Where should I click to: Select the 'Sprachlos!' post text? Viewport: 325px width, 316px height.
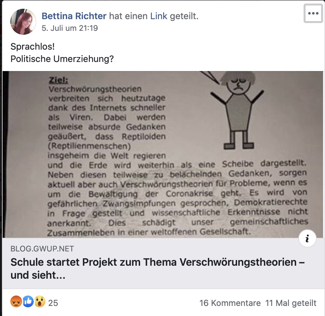32,46
